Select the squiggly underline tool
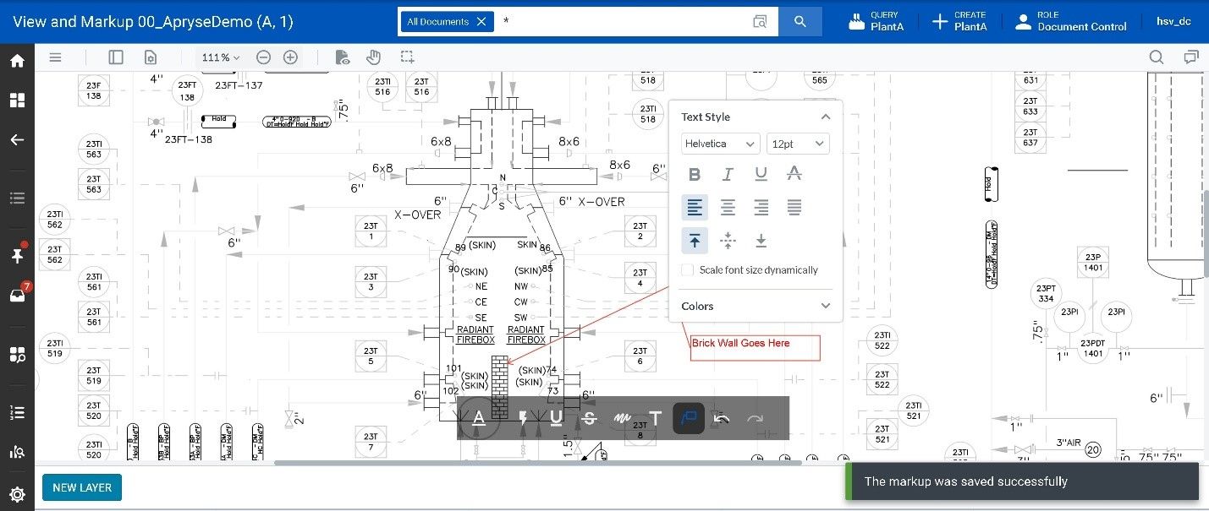 coord(623,418)
